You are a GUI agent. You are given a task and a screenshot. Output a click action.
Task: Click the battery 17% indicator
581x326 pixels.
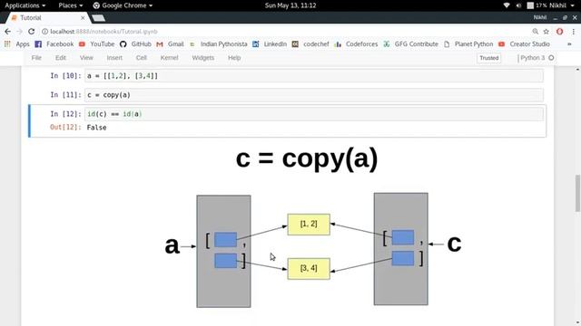coord(537,5)
